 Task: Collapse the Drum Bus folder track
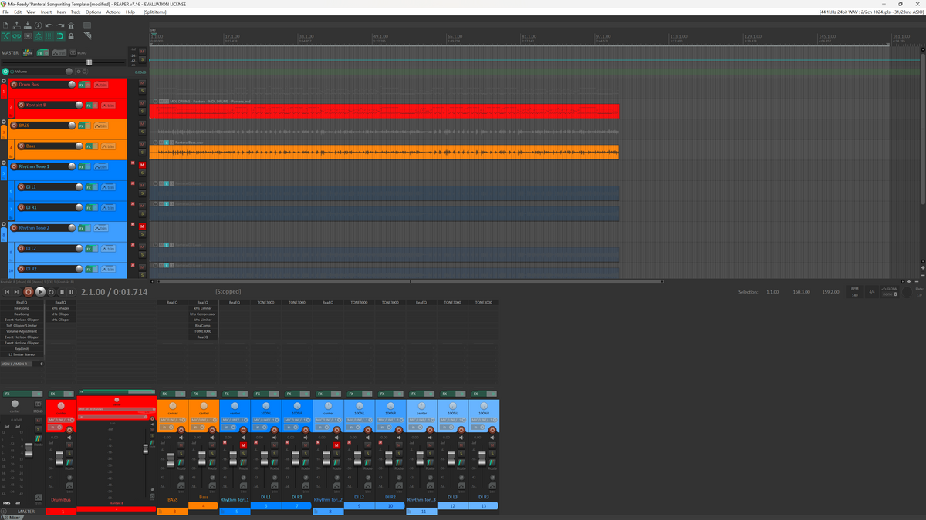pyautogui.click(x=4, y=81)
